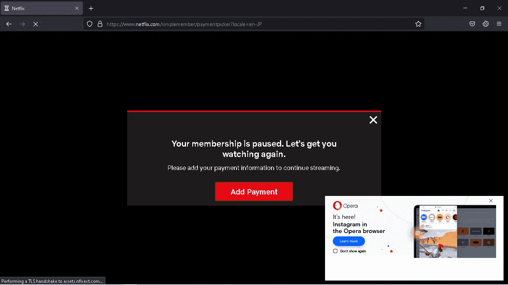The image size is (508, 285).
Task: Click the Add Payment button
Action: tap(254, 191)
